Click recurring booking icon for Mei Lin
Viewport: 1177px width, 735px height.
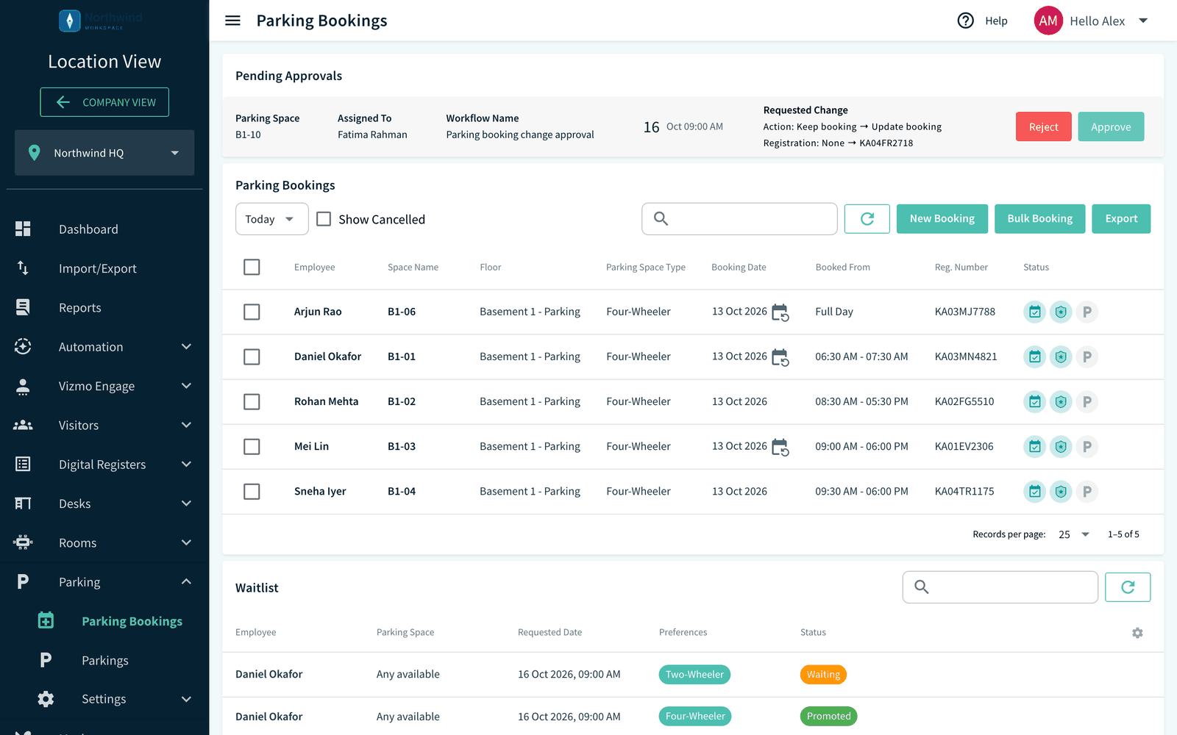pos(780,447)
